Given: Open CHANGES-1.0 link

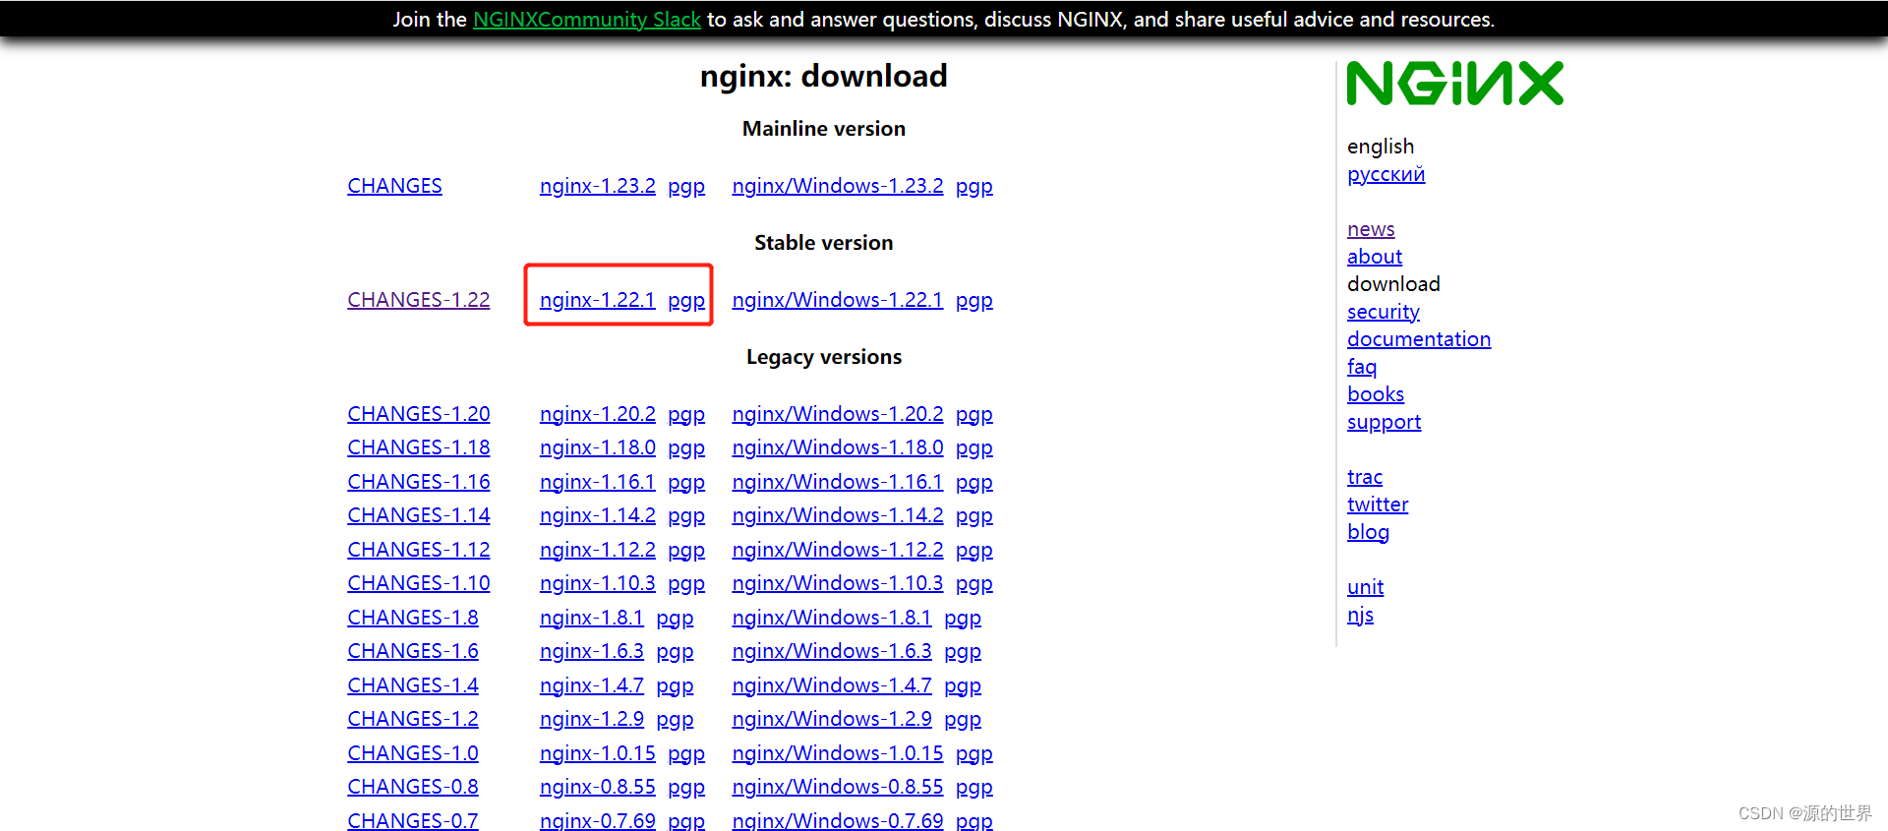Looking at the screenshot, I should pos(413,753).
